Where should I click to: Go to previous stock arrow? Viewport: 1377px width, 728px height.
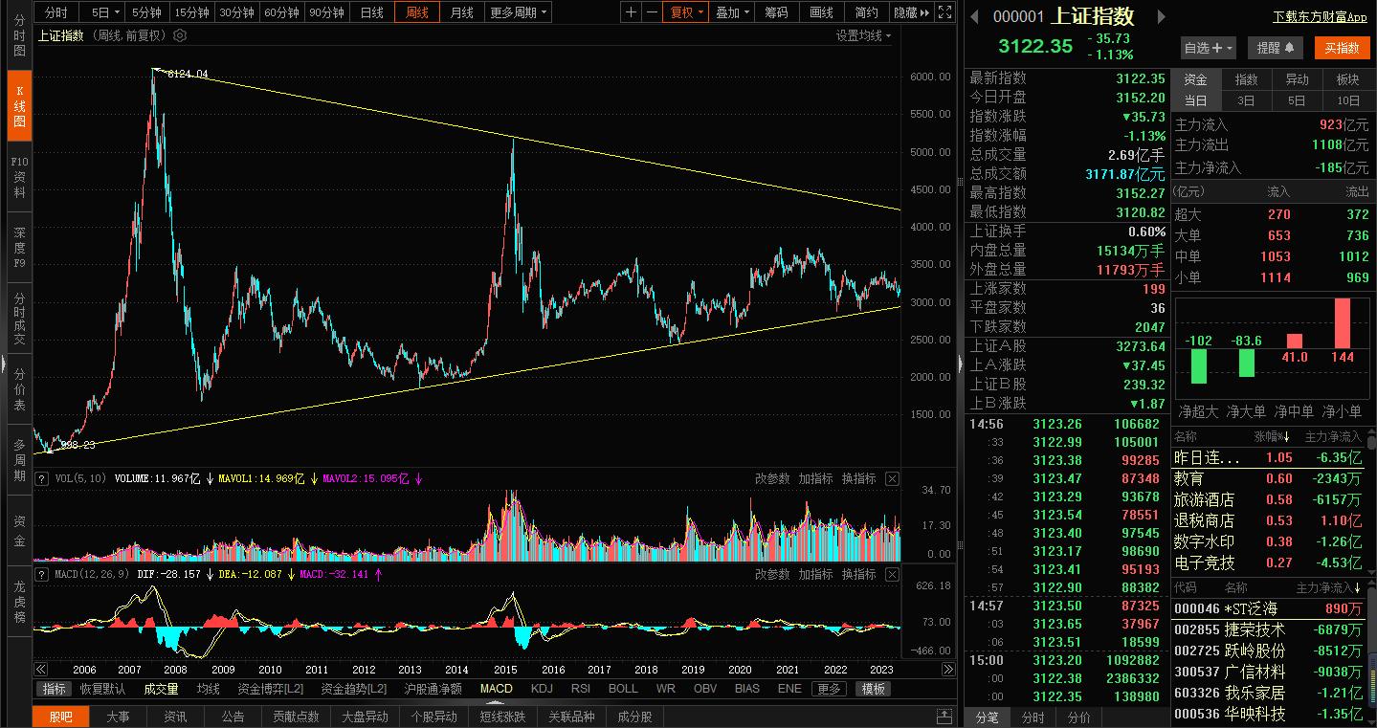click(975, 16)
